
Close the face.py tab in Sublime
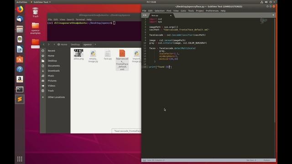171,15
